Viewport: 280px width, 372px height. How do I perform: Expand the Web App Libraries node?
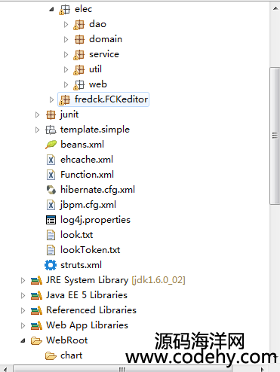(23, 325)
